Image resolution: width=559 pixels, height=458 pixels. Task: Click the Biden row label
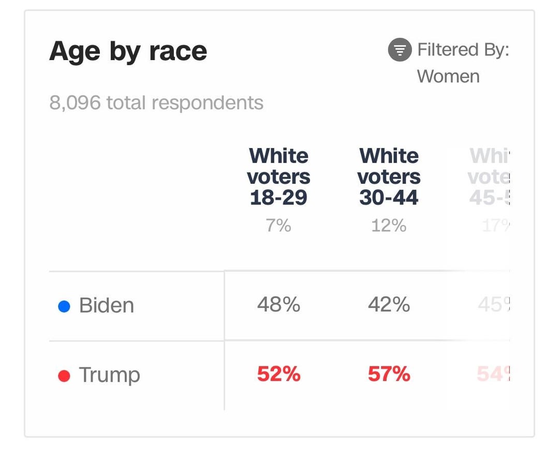[x=107, y=305]
